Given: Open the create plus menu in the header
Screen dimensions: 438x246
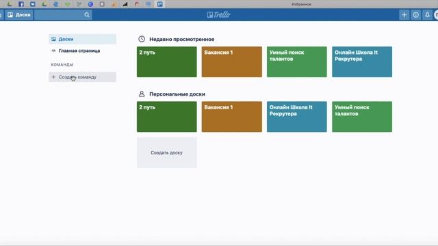Looking at the screenshot, I should pos(404,15).
